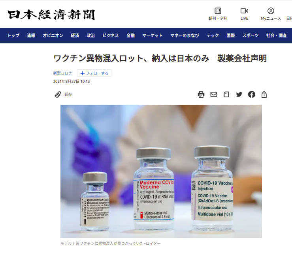Viewport: 292px width, 253px height.
Task: Open the LIVE video camera icon
Action: pyautogui.click(x=244, y=11)
